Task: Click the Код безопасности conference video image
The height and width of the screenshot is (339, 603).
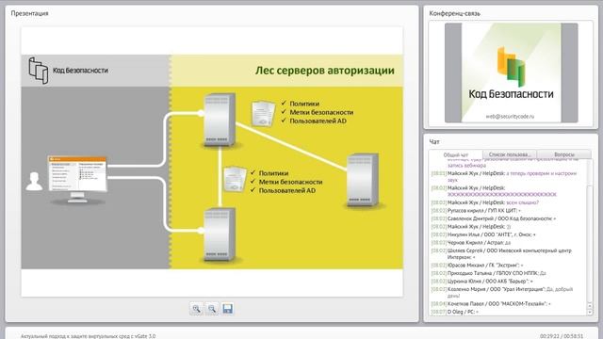Action: [511, 73]
